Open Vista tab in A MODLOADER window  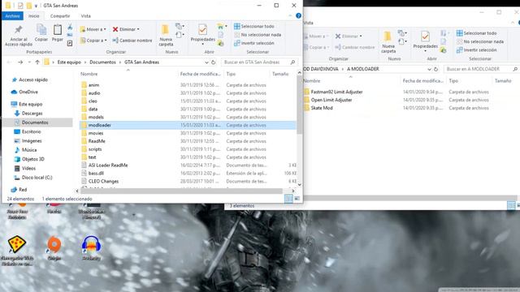tap(309, 23)
